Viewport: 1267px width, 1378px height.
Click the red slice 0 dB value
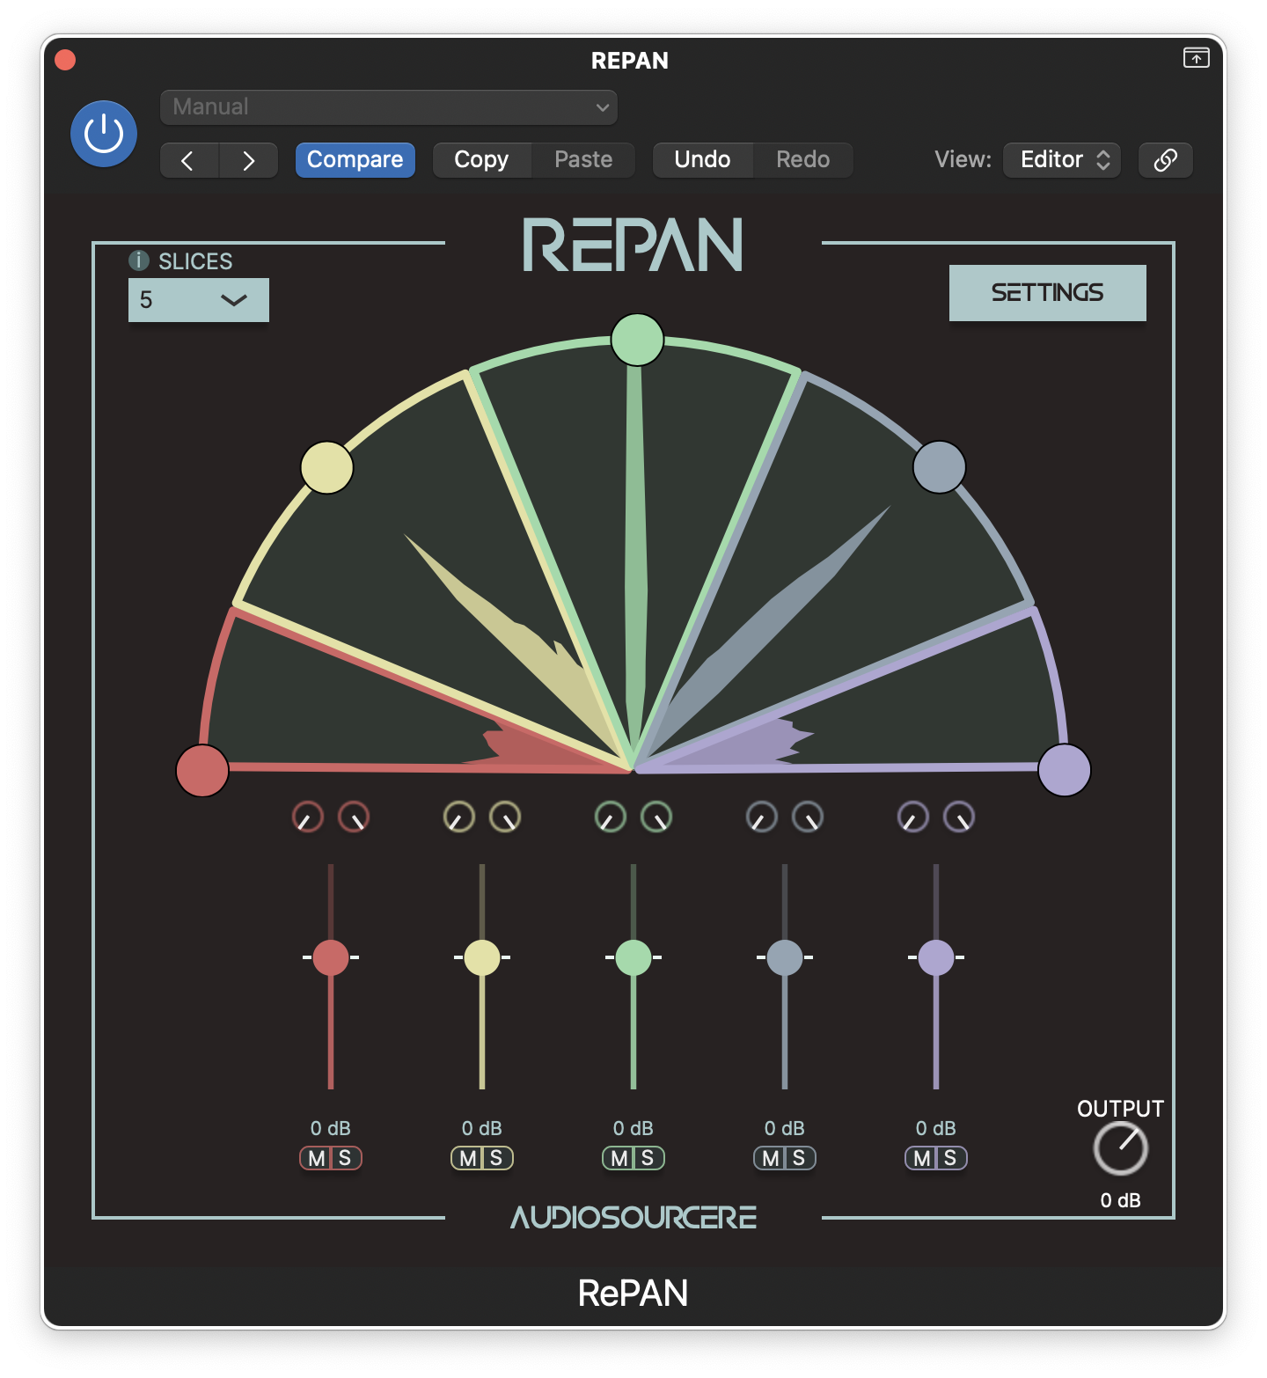331,1128
